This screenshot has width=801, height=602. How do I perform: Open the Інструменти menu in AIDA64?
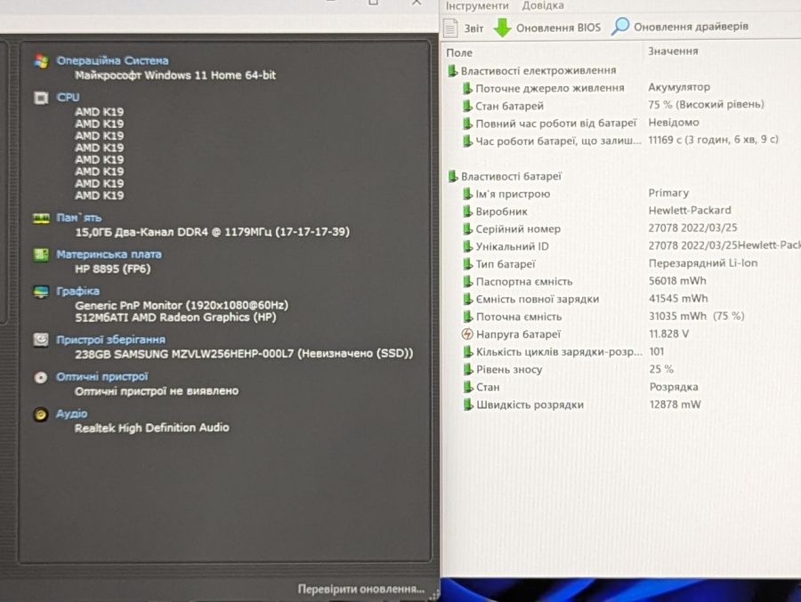click(477, 5)
